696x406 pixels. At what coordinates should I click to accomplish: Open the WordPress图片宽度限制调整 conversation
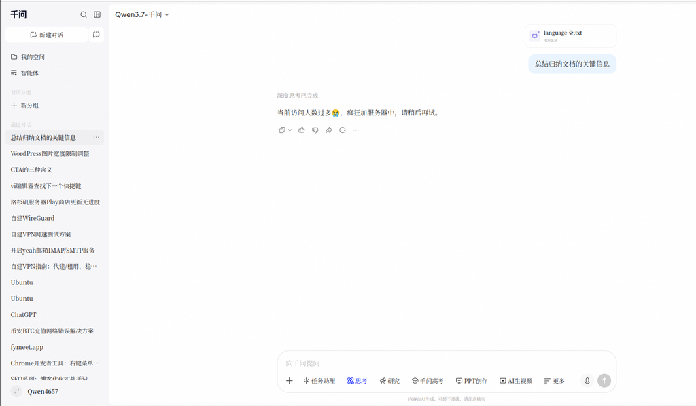[x=54, y=153]
